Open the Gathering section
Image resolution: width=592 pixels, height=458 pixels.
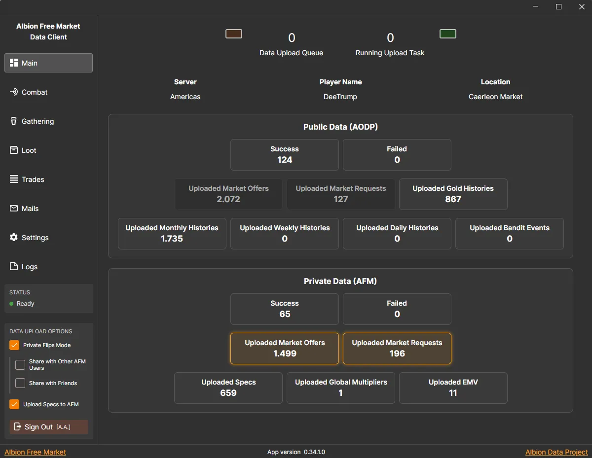click(48, 121)
